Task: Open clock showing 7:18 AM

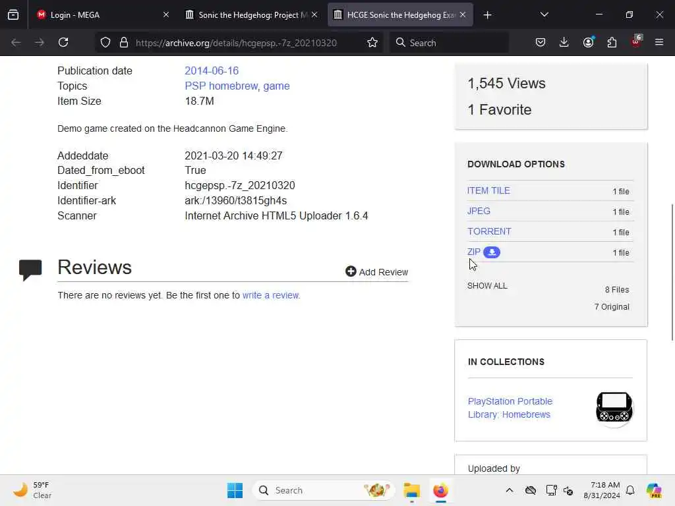Action: [x=602, y=490]
